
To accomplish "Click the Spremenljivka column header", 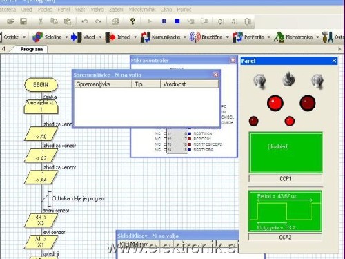I will (103, 84).
